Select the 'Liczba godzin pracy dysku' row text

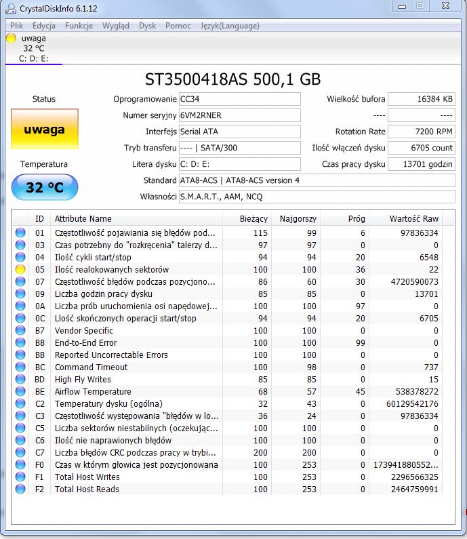tap(104, 294)
